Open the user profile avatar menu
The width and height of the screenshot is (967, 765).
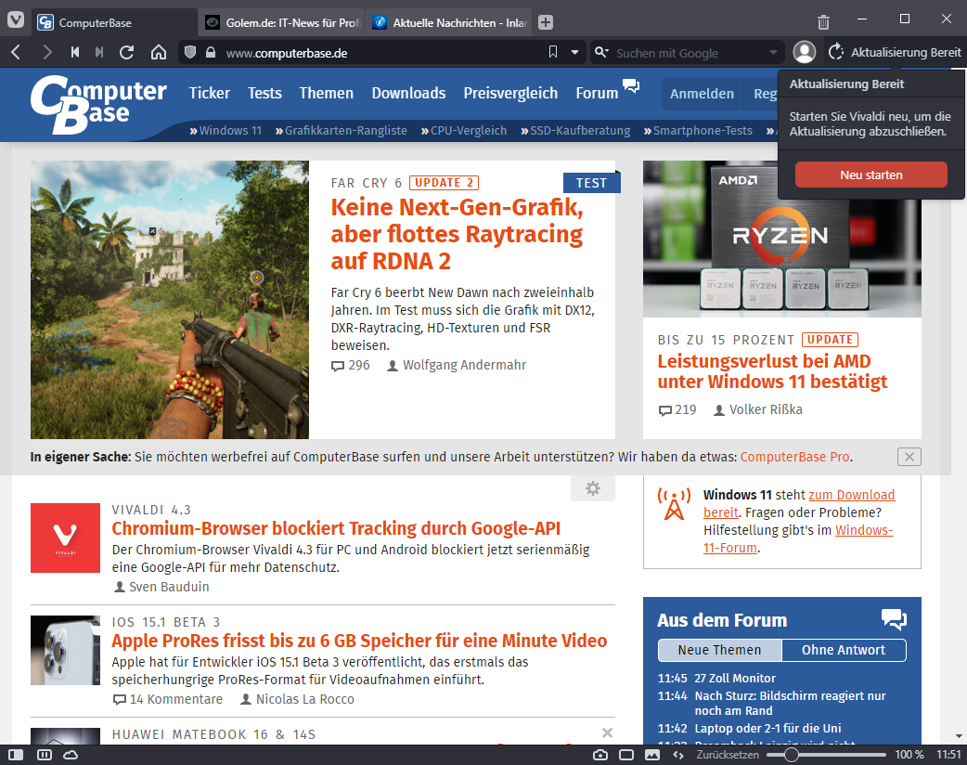(805, 52)
